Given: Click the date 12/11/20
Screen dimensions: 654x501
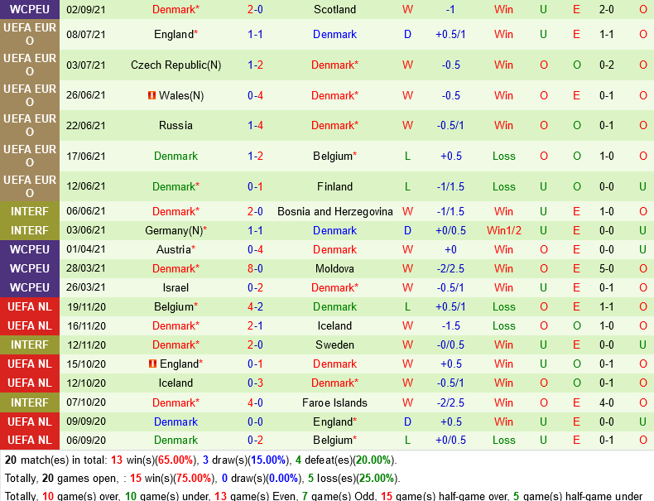Looking at the screenshot, I should click(86, 345).
